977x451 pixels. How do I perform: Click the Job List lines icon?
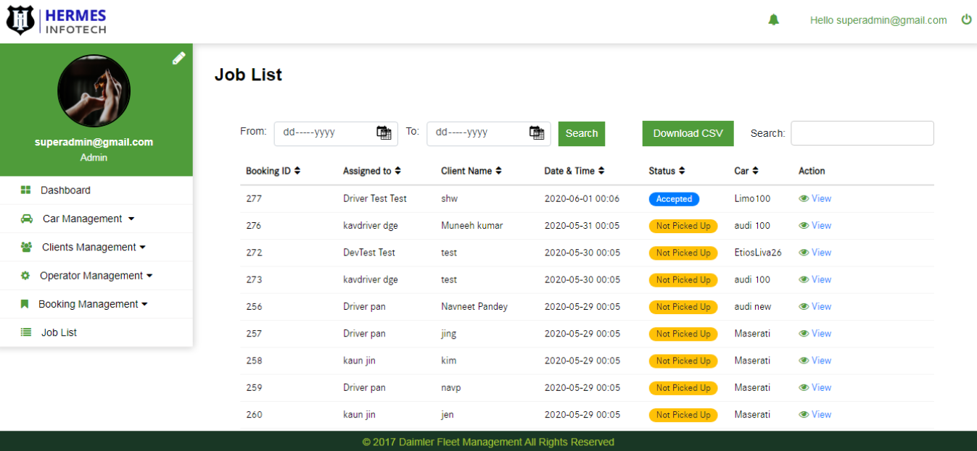tap(26, 332)
